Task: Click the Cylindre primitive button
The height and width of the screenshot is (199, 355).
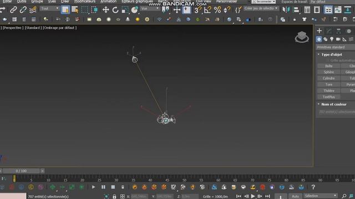Action: [329, 78]
